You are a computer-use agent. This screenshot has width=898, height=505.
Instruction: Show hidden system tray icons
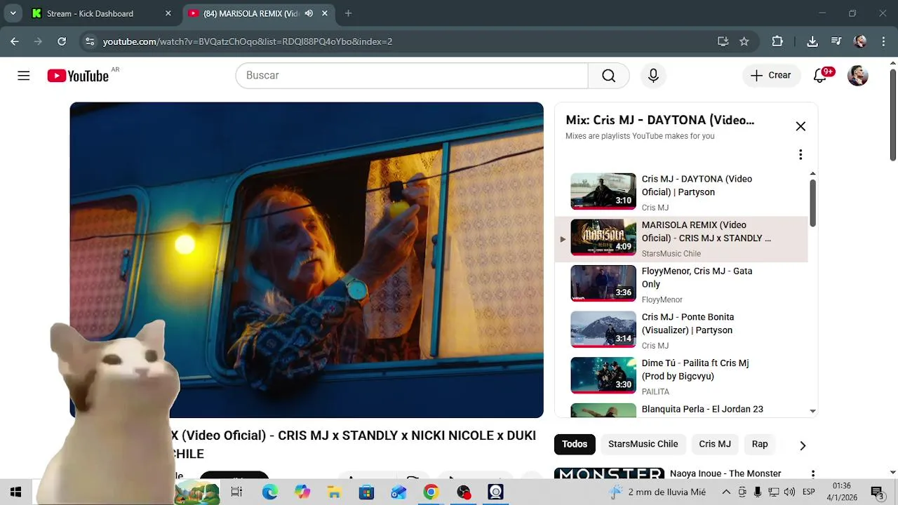(726, 492)
